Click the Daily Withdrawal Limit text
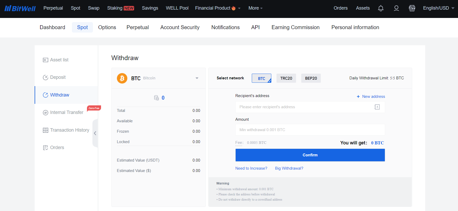 pyautogui.click(x=377, y=78)
